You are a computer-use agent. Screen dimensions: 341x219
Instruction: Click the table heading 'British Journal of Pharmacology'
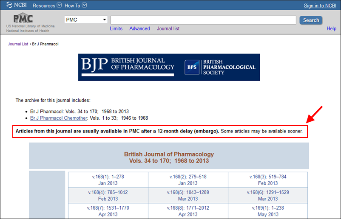click(x=169, y=154)
